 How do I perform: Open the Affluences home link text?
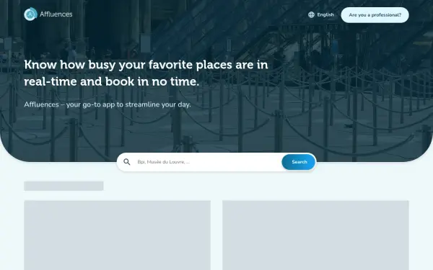click(x=56, y=14)
